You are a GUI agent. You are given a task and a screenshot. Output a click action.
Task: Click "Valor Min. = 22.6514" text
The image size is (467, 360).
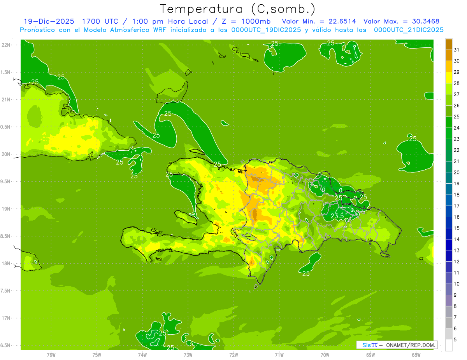coord(319,21)
